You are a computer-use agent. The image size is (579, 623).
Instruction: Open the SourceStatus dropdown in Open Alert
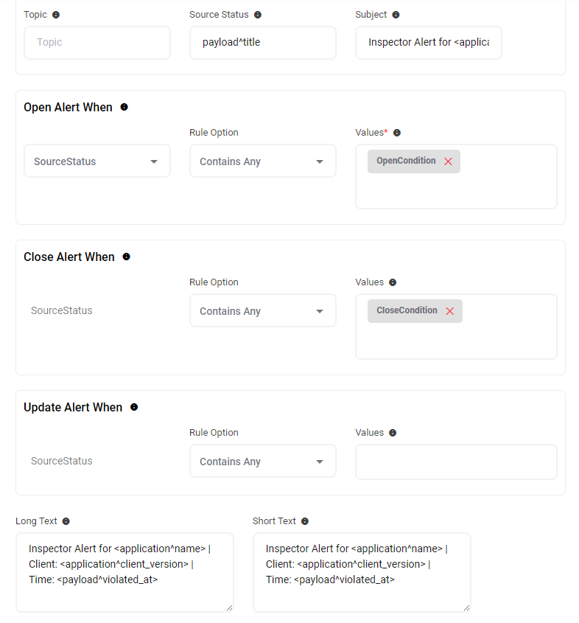coord(96,161)
